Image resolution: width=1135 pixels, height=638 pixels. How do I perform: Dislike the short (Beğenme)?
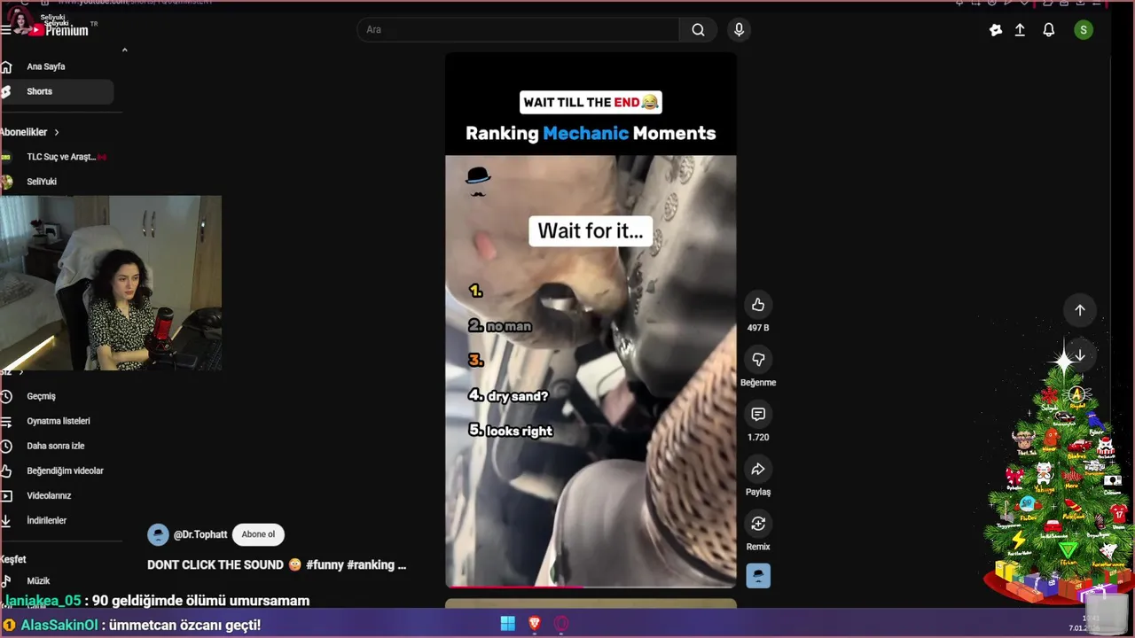[758, 360]
